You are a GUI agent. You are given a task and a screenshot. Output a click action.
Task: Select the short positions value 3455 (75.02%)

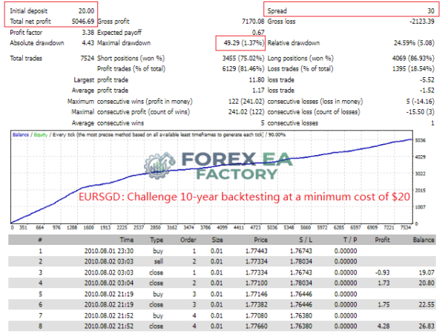pos(243,58)
